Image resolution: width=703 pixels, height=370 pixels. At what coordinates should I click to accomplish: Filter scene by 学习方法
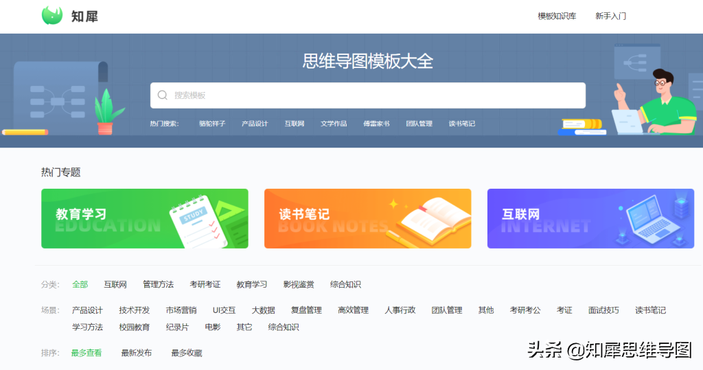[x=87, y=327]
